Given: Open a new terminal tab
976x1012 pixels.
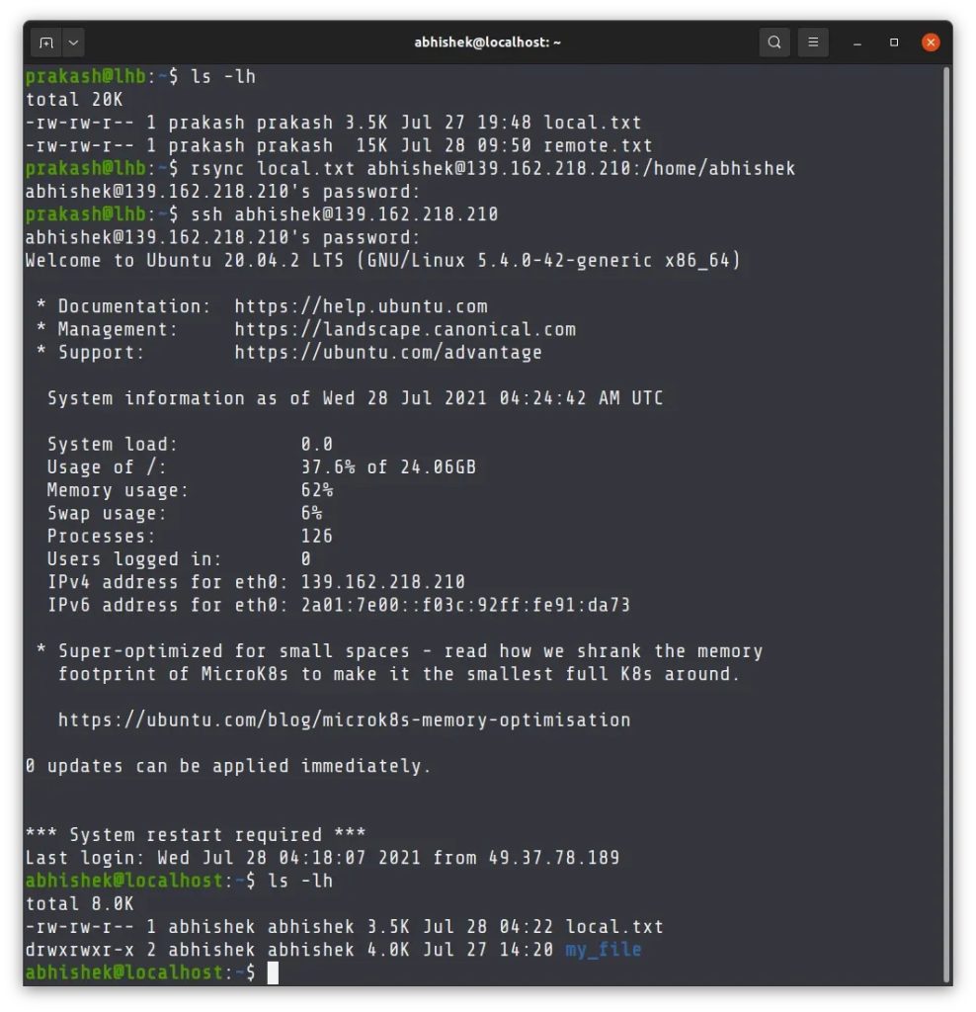Looking at the screenshot, I should click(45, 42).
